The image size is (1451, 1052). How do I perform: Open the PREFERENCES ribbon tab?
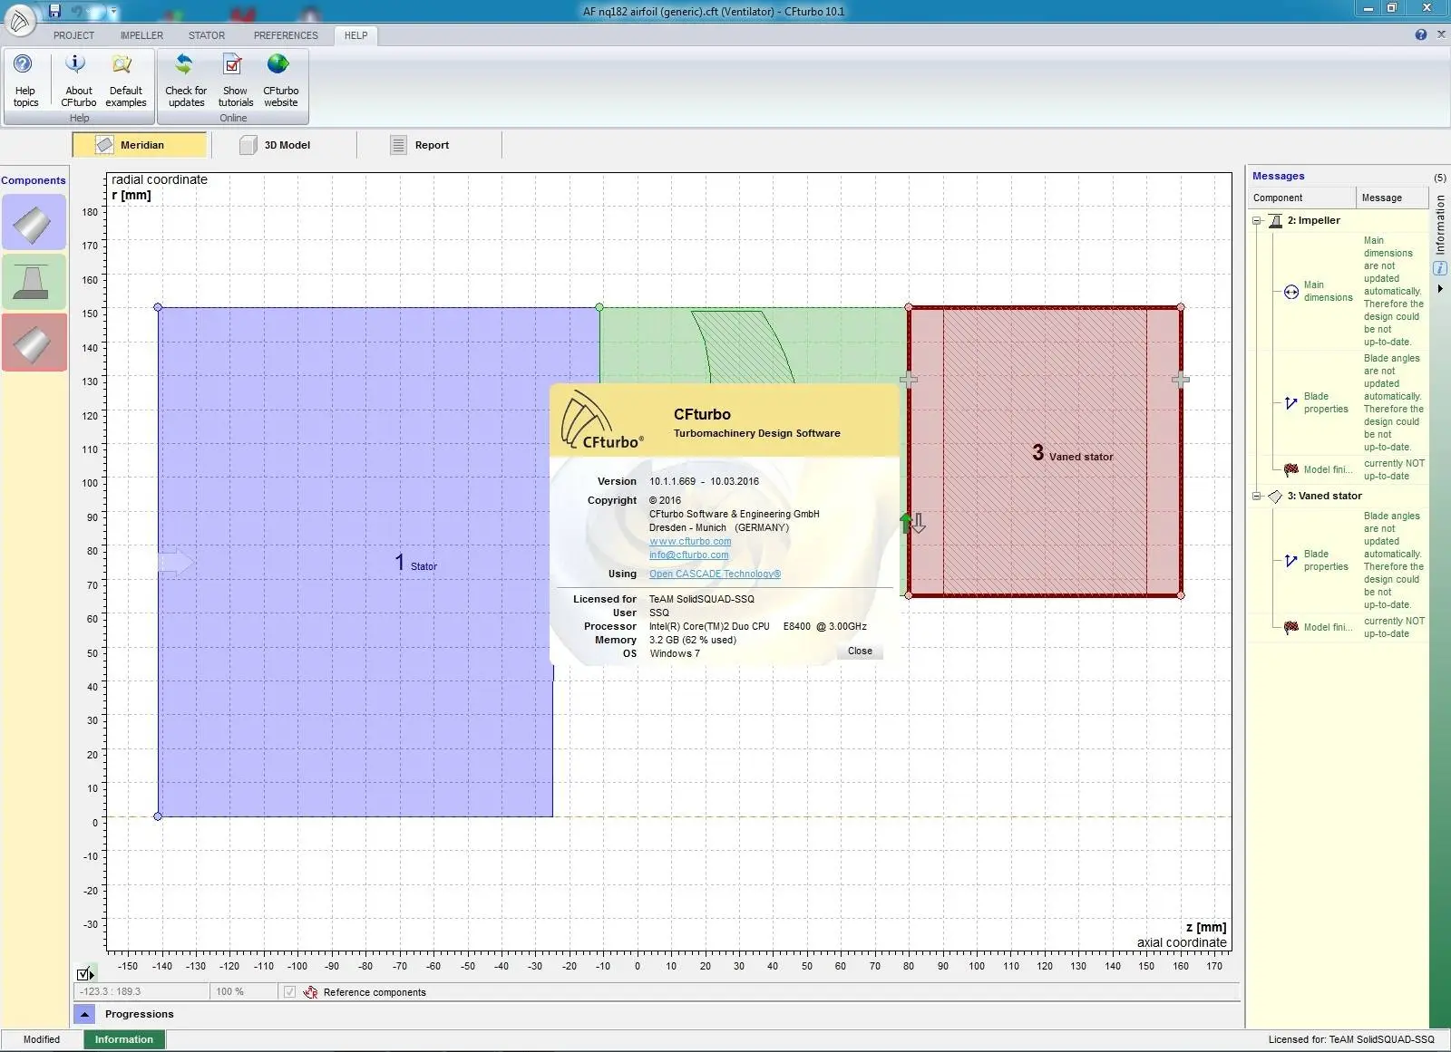[x=286, y=35]
